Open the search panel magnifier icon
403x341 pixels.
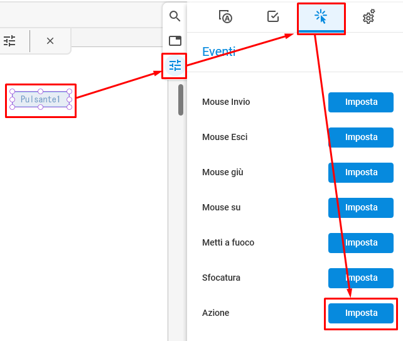click(175, 16)
